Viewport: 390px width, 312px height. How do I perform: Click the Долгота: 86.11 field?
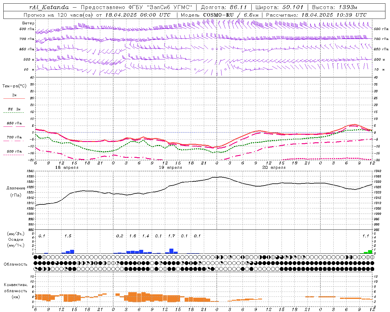(x=224, y=7)
